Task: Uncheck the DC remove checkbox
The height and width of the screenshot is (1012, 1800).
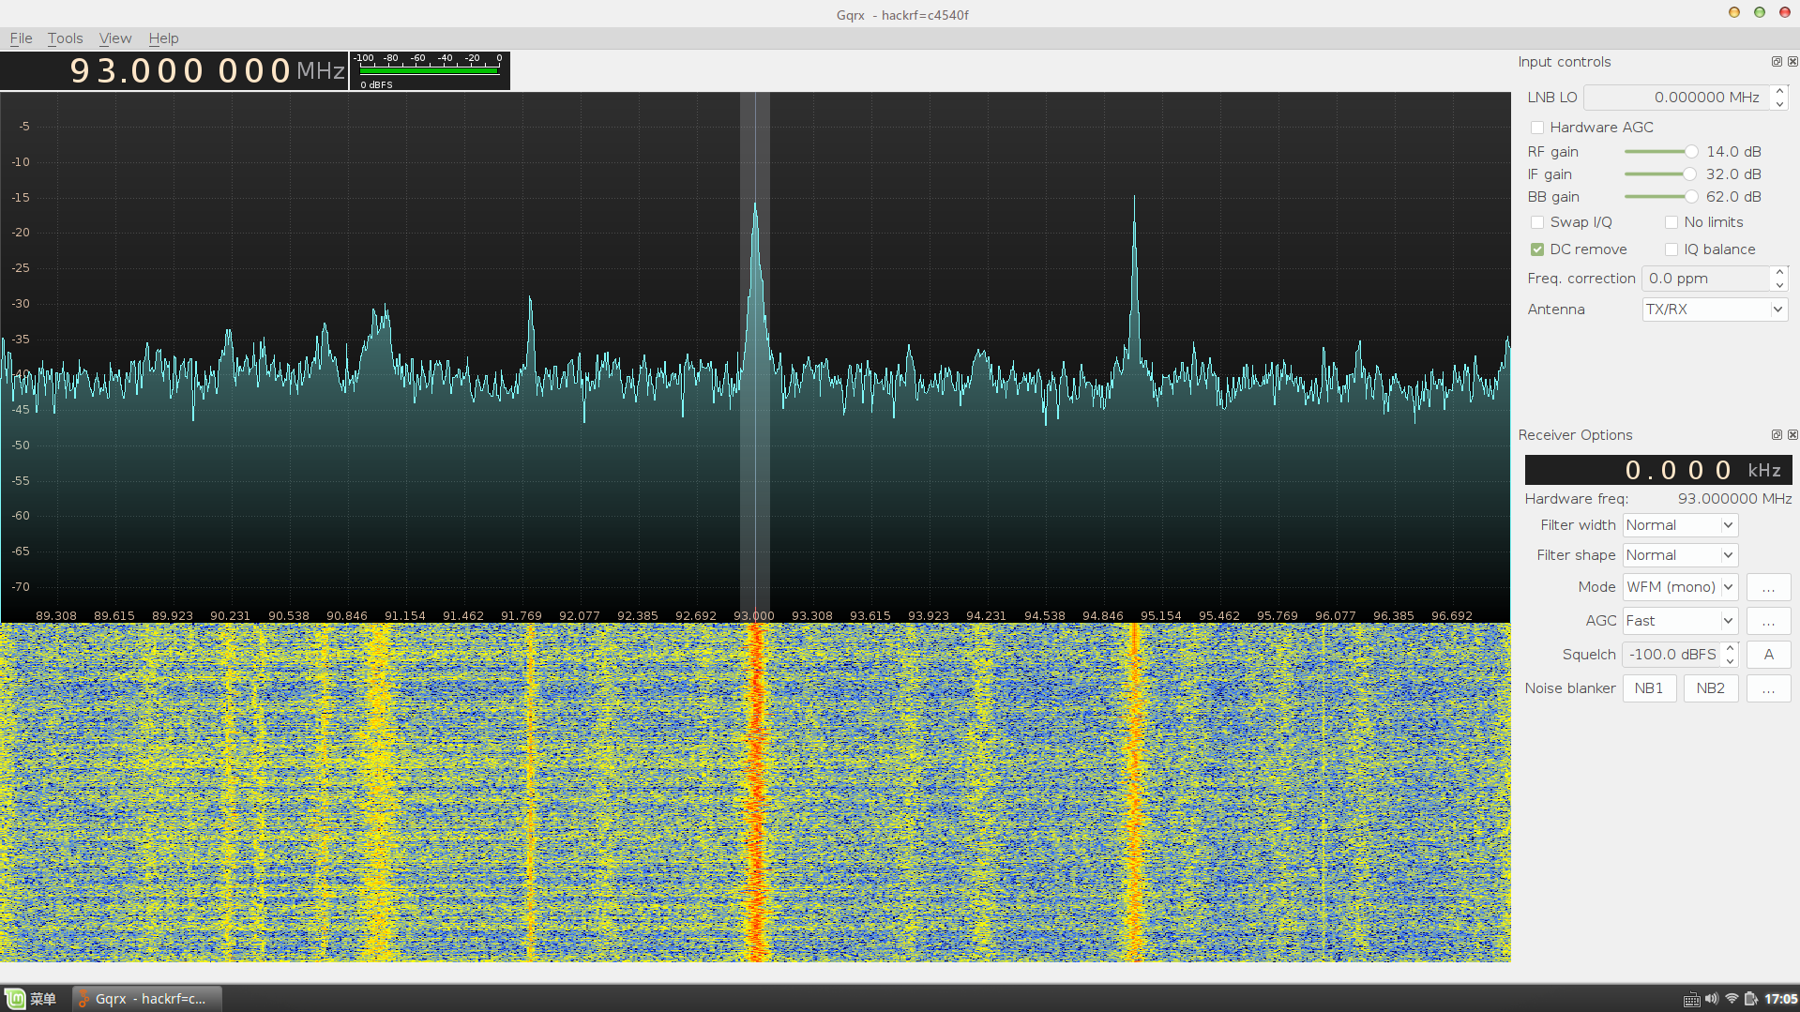Action: pos(1536,249)
